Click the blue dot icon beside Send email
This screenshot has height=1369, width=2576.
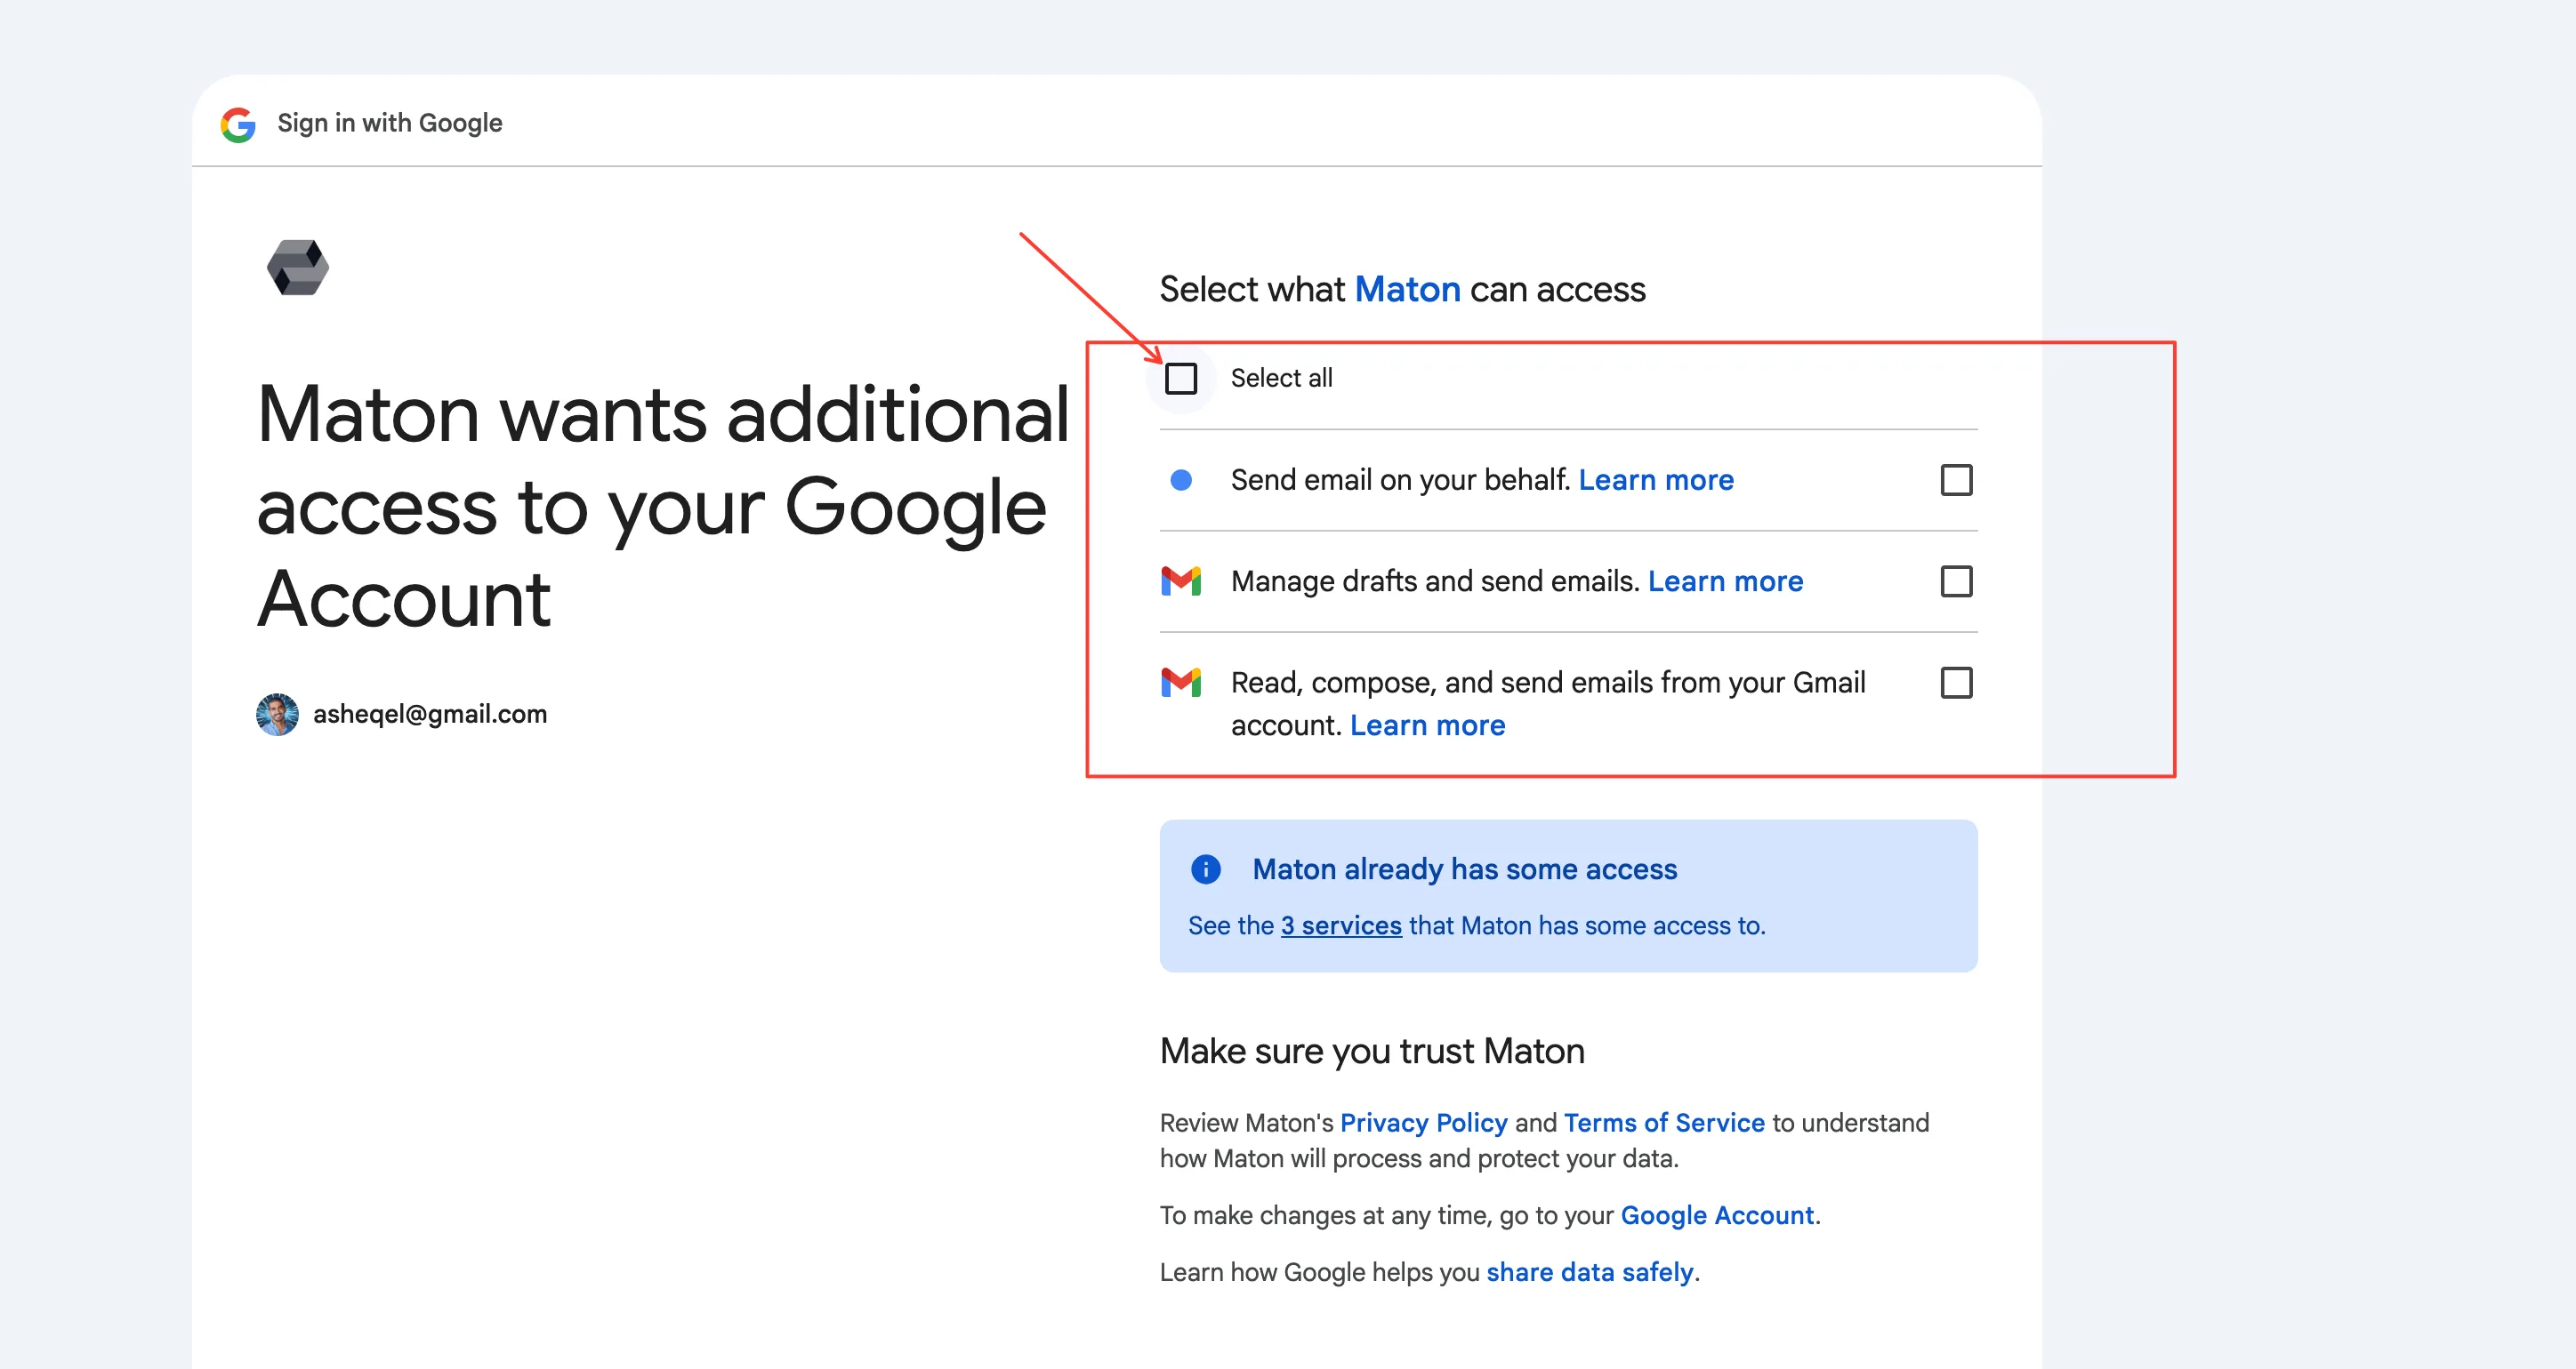pos(1181,481)
